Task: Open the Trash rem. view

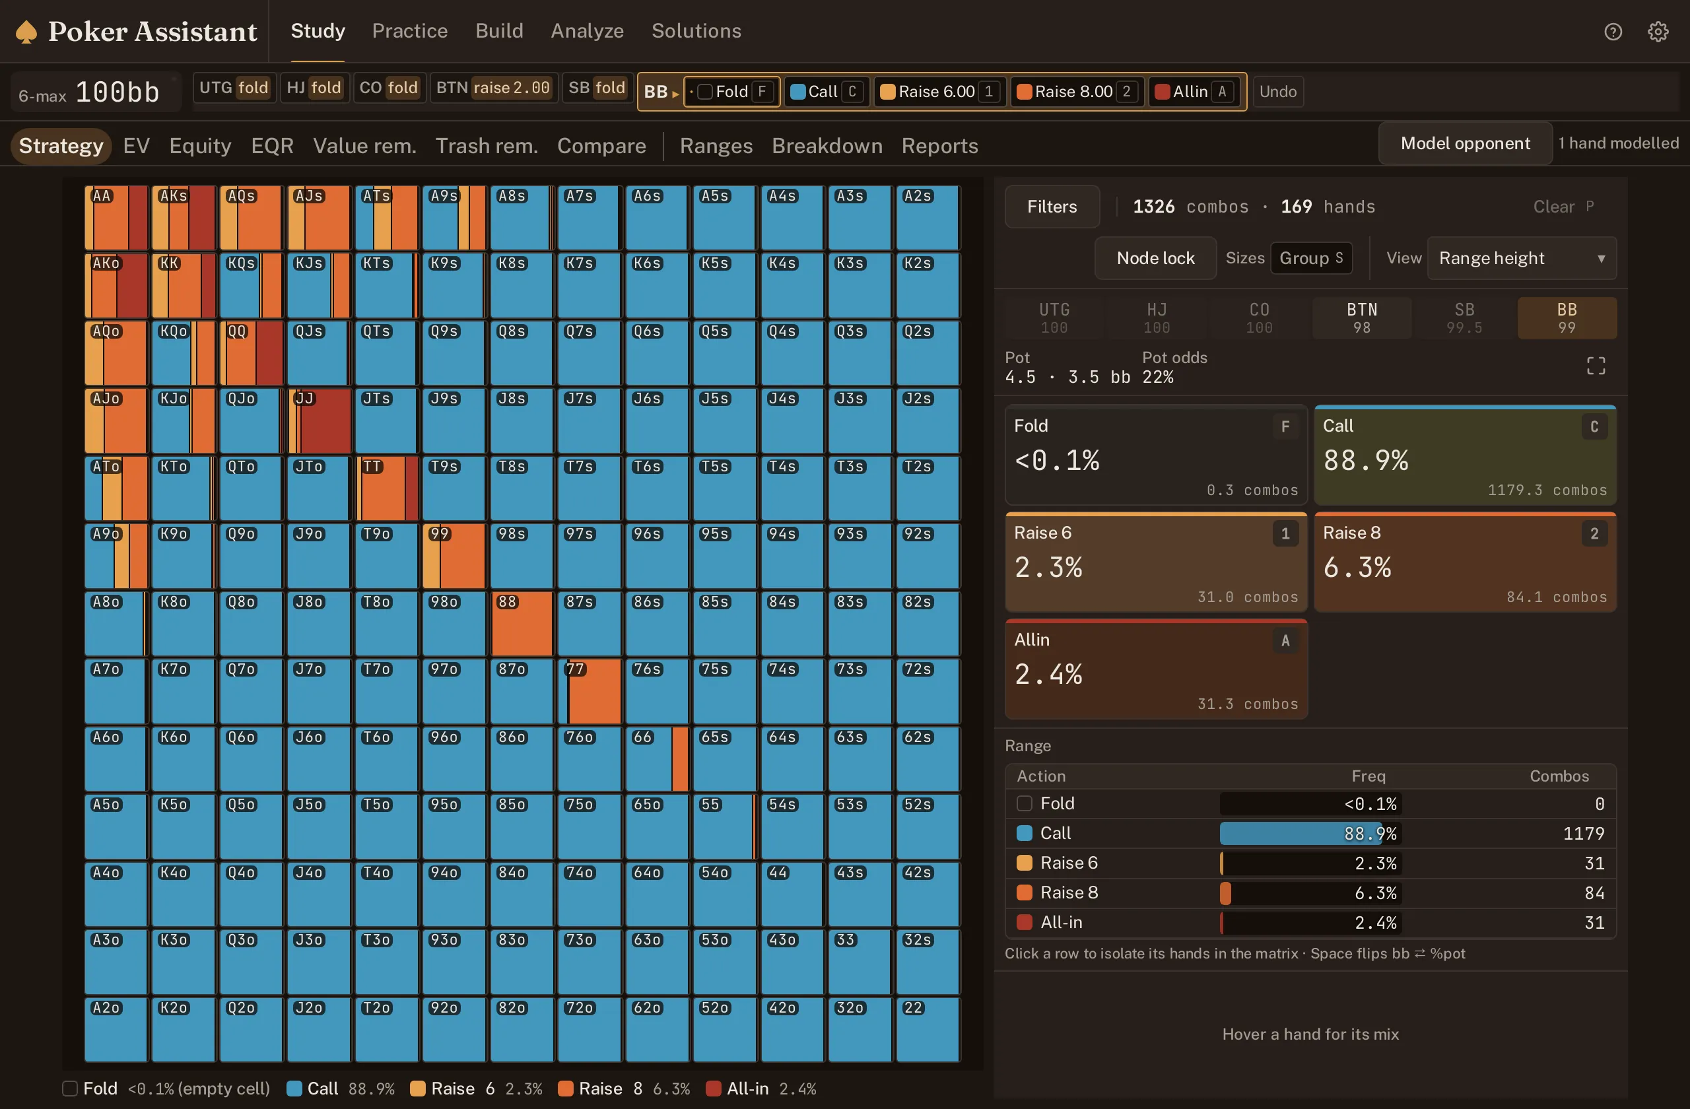Action: tap(487, 145)
